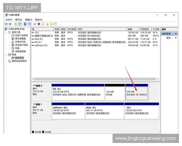Click the horizontal scrollbar left arrow
Viewport: 182px width, 146px height.
pos(33,79)
